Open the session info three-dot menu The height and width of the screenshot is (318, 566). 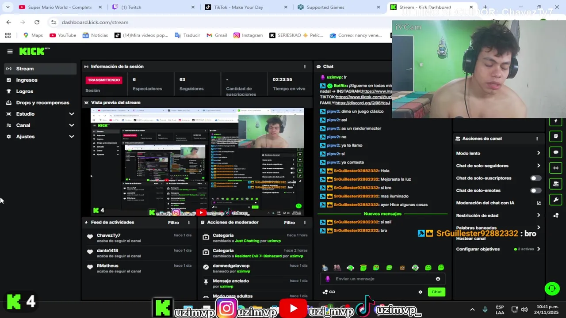click(304, 66)
